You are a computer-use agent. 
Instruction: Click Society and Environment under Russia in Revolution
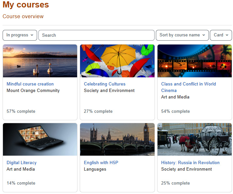(186, 169)
